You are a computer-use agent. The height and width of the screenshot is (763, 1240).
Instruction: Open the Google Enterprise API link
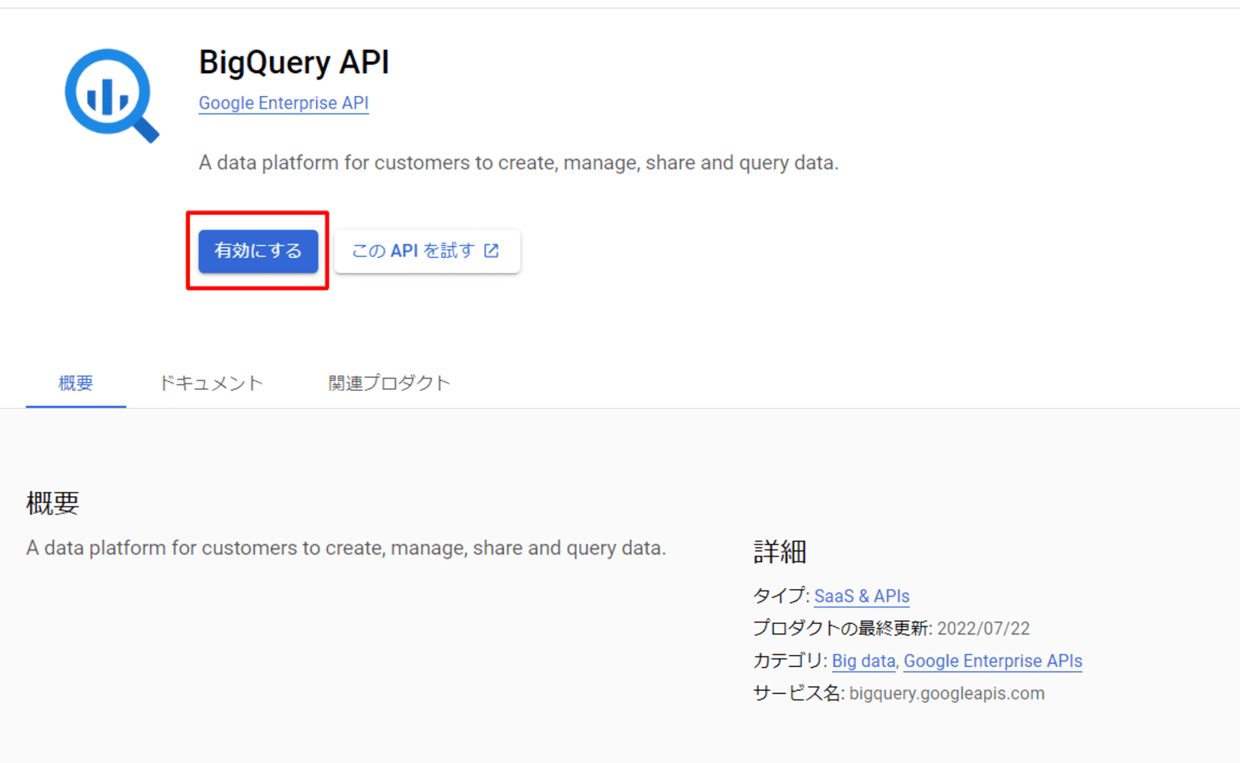point(283,102)
